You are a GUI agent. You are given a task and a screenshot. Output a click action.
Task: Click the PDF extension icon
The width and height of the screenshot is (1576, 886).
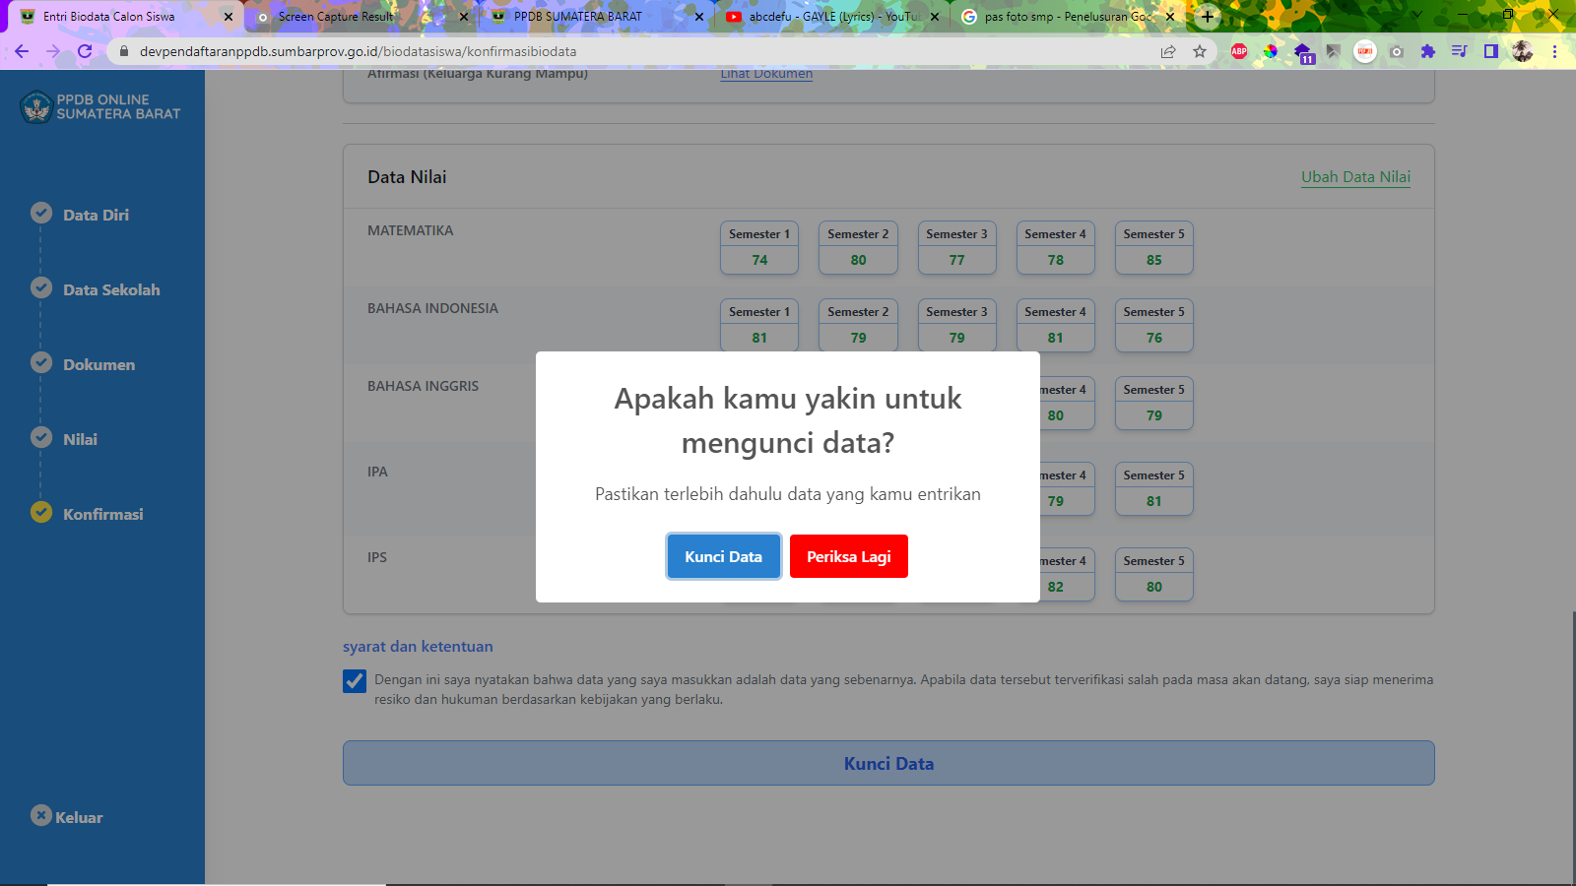pyautogui.click(x=1365, y=51)
